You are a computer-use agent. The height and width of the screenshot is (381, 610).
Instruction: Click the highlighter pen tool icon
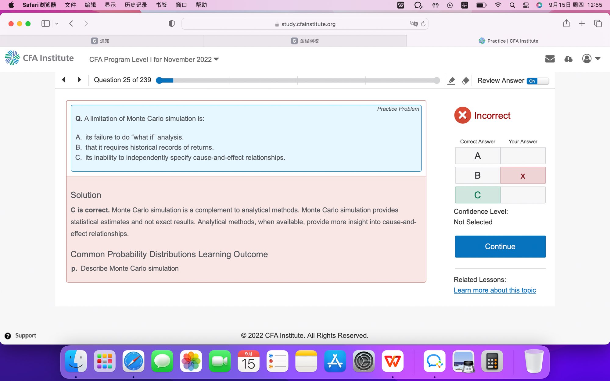pos(451,81)
